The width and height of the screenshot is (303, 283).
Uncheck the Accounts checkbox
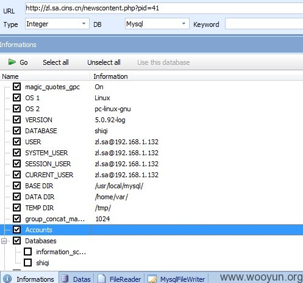click(16, 230)
